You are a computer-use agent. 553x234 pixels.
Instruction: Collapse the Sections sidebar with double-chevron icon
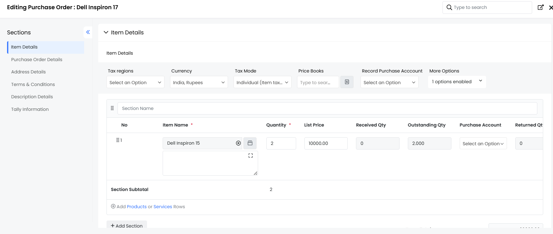click(x=88, y=32)
